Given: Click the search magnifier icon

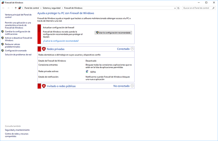Looking at the screenshot, I should (x=213, y=8).
